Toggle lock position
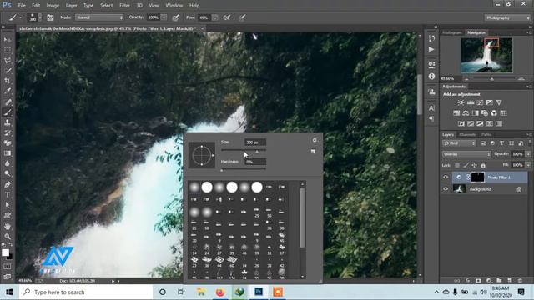Viewport: 534px width, 300px height. [x=474, y=165]
